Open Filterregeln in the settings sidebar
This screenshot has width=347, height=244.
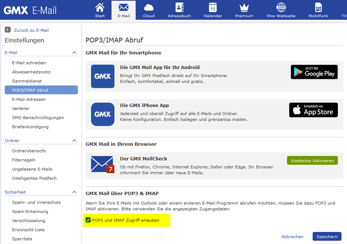pyautogui.click(x=24, y=160)
